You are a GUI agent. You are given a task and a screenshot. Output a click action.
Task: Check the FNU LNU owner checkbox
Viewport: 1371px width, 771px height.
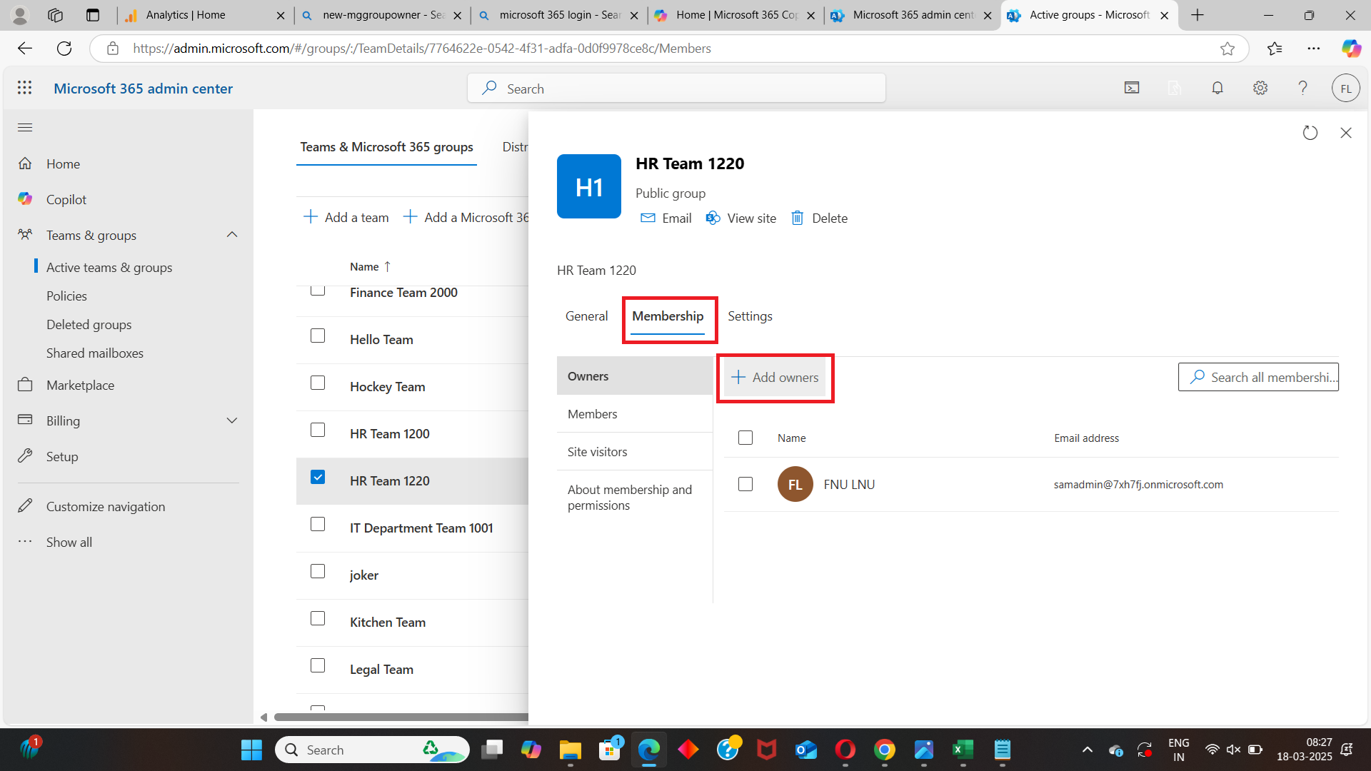click(x=745, y=484)
